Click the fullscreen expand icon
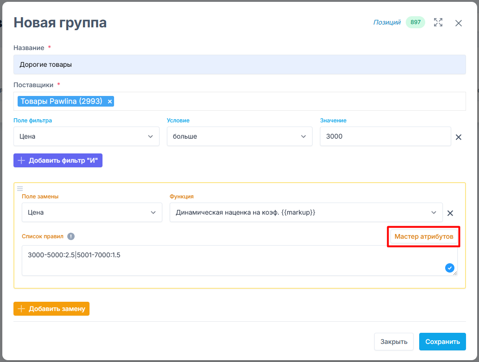This screenshot has height=362, width=479. coord(438,22)
